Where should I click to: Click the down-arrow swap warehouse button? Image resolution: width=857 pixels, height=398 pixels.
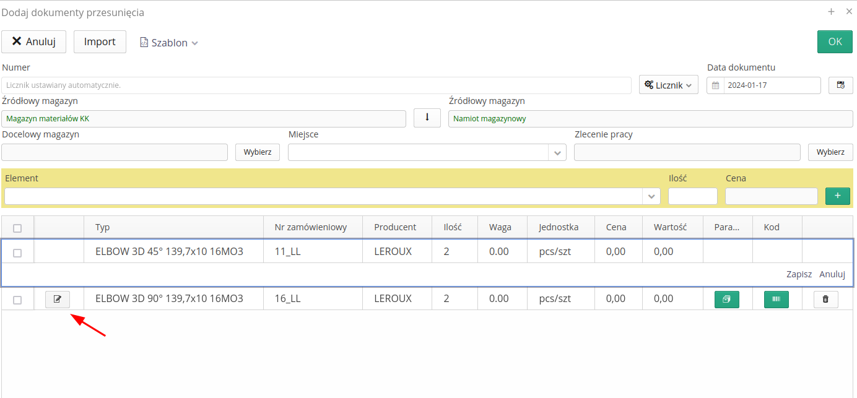click(x=427, y=118)
